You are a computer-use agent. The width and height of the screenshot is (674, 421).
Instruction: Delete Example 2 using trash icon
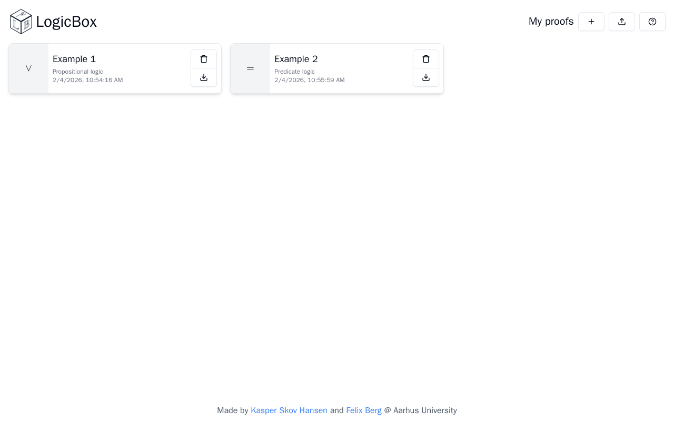(426, 59)
